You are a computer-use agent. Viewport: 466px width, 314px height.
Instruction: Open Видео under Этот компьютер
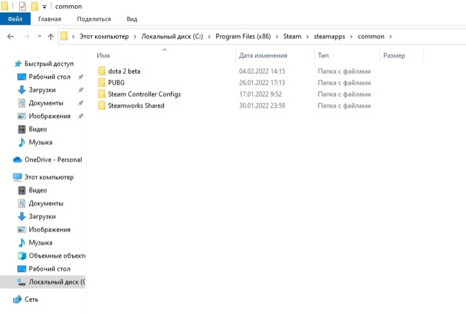pyautogui.click(x=38, y=190)
